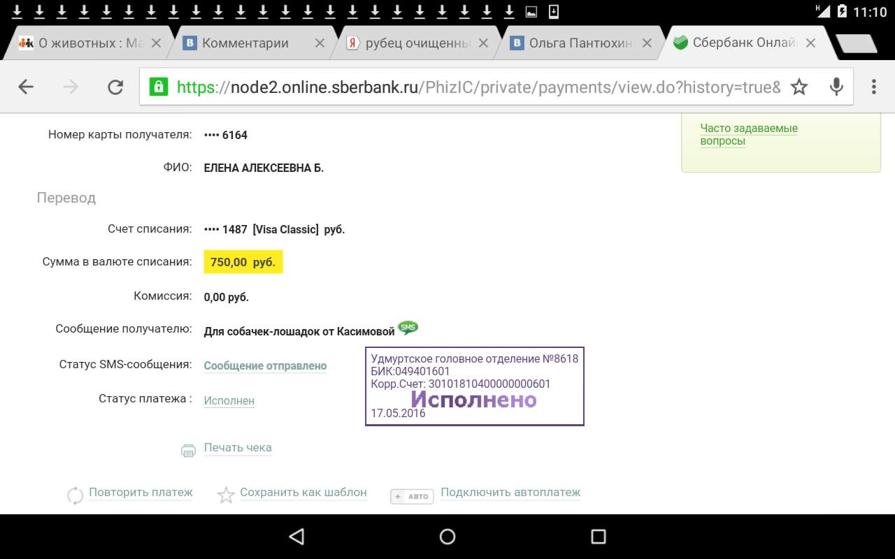The image size is (895, 559).
Task: Click the green SMS bubble icon
Action: coord(408,328)
